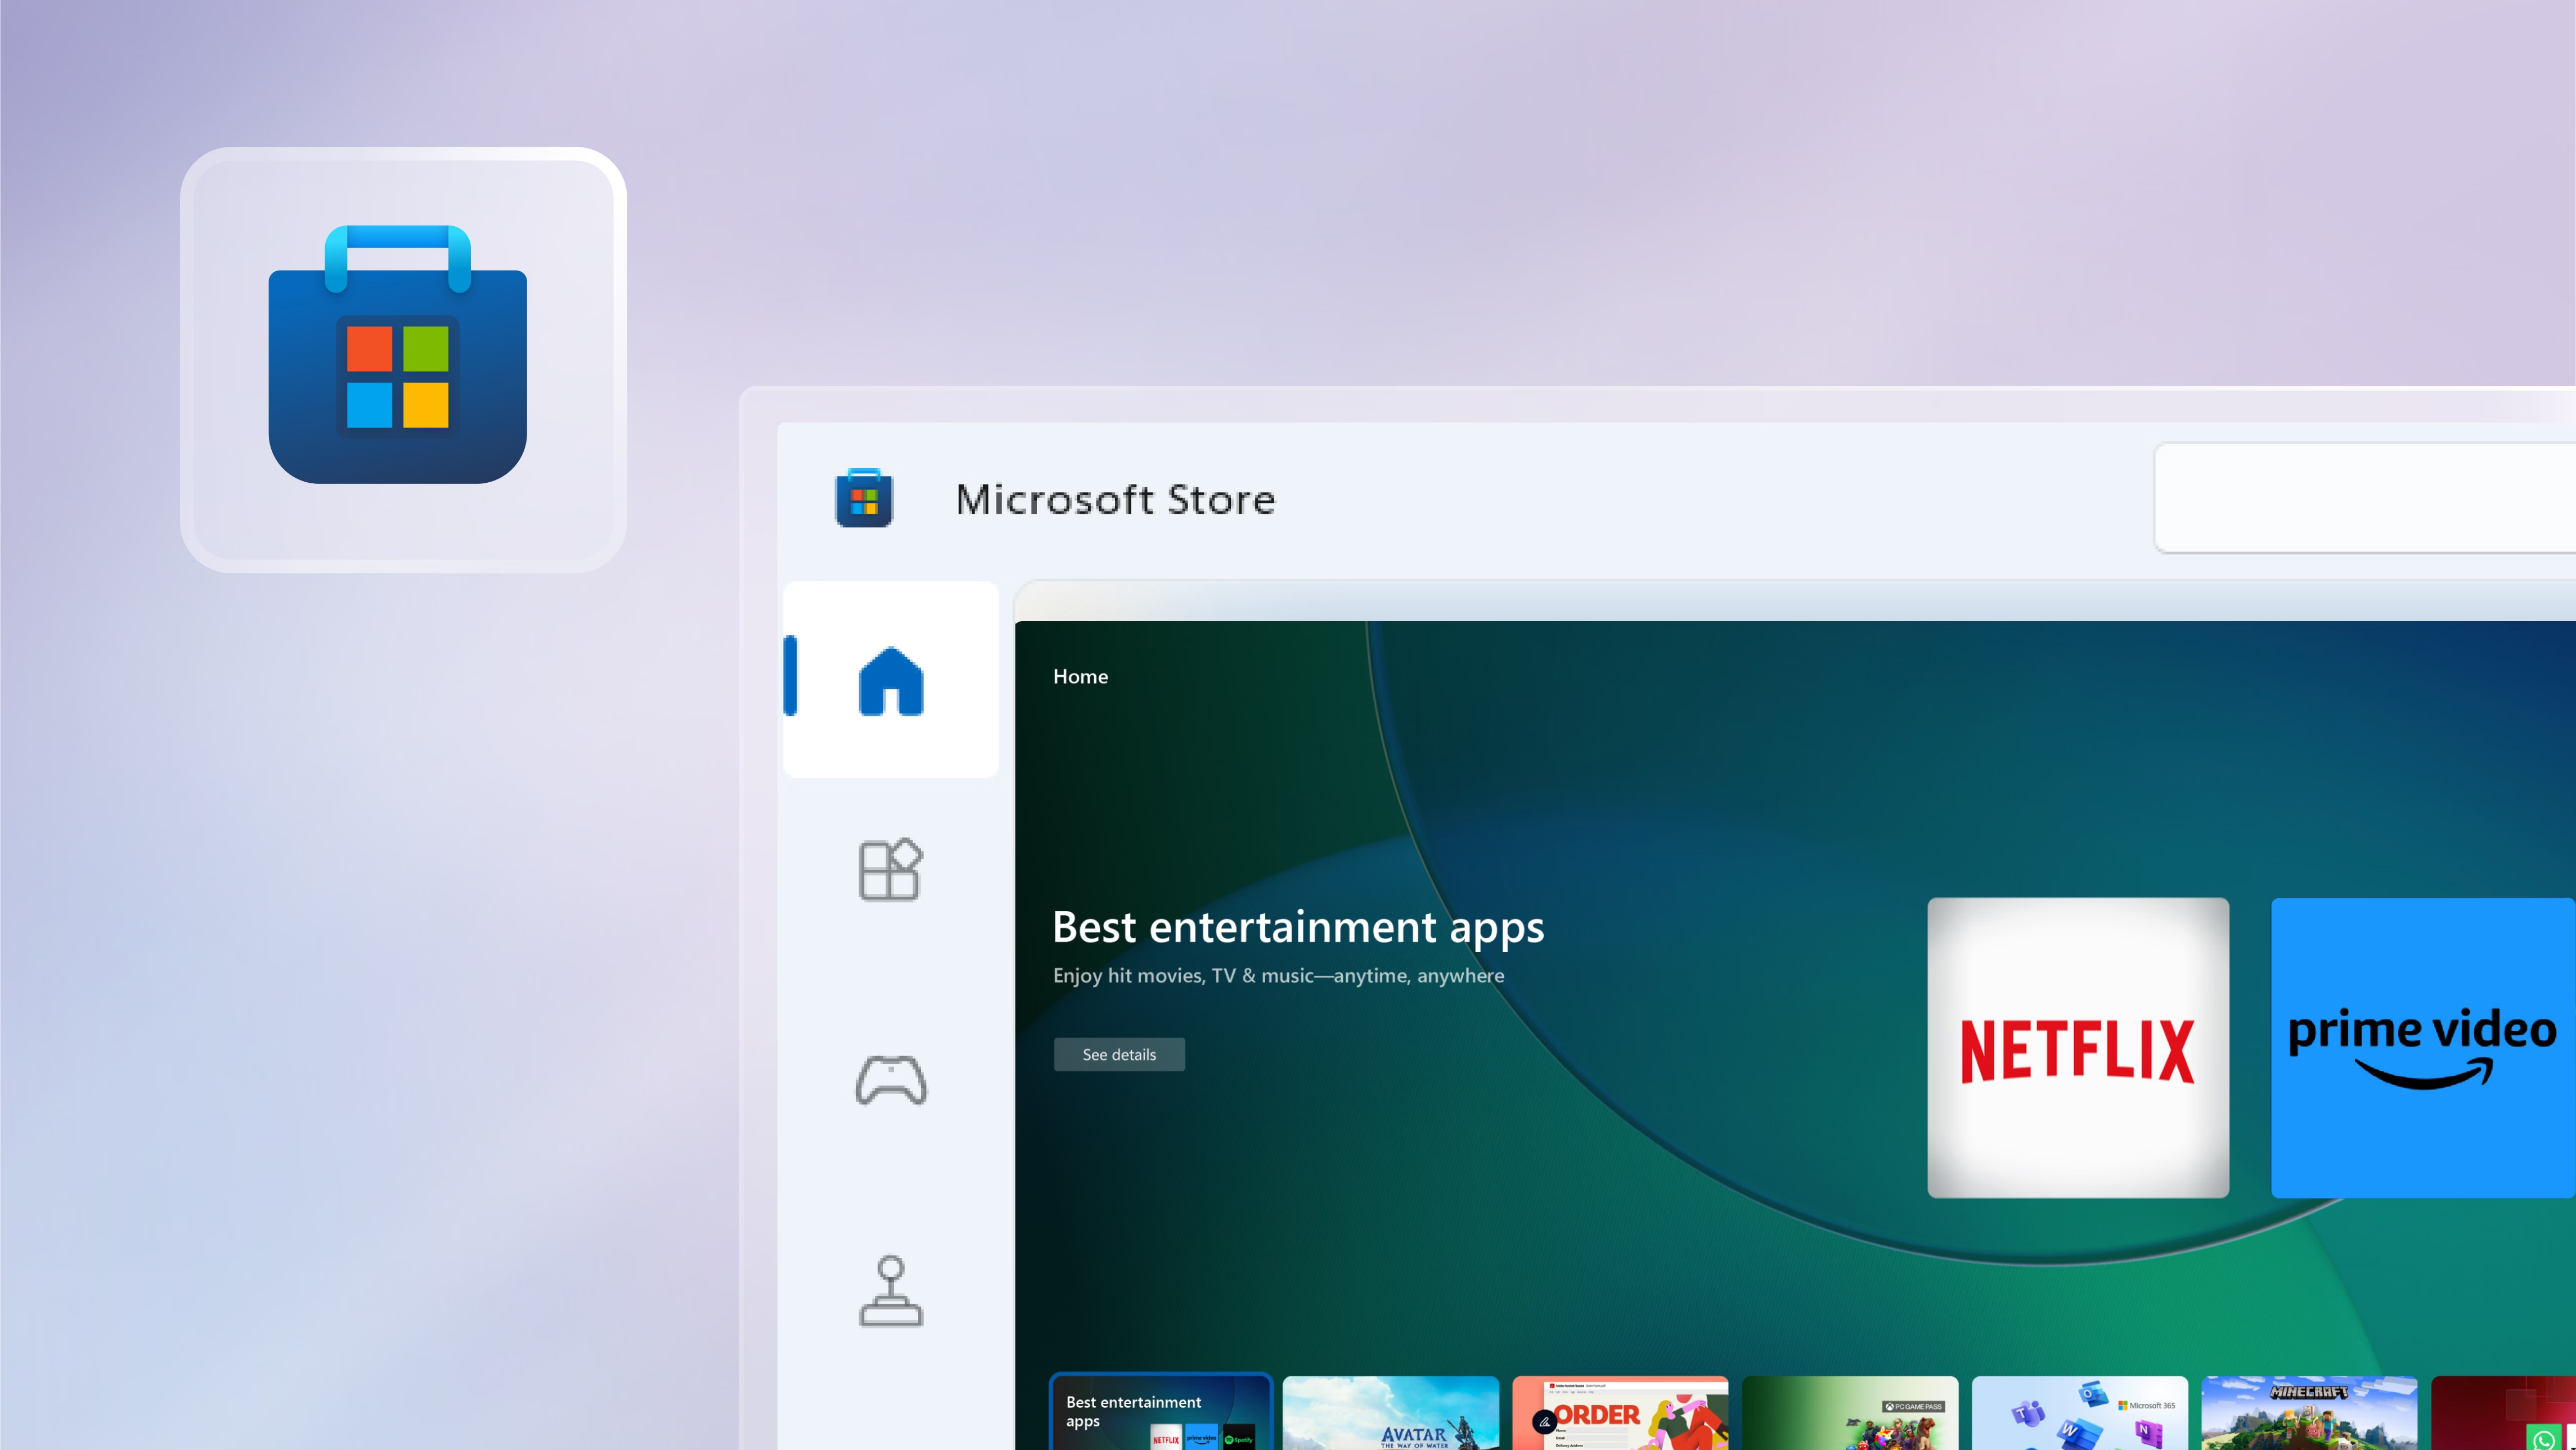Select the Adobe ORDER form card
Viewport: 2576px width, 1450px height.
[x=1620, y=1412]
